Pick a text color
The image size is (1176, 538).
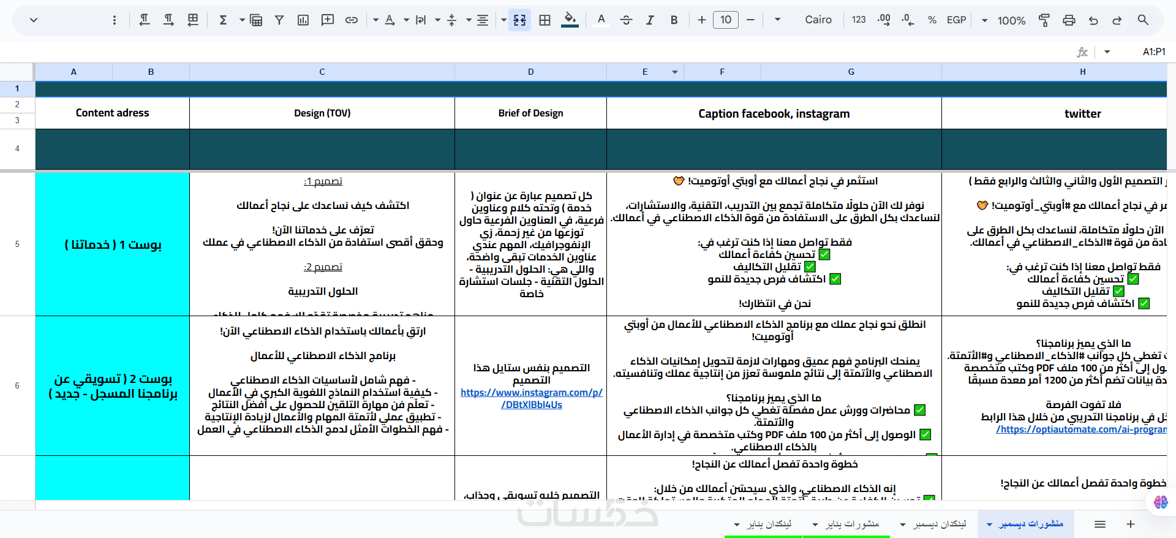(601, 20)
